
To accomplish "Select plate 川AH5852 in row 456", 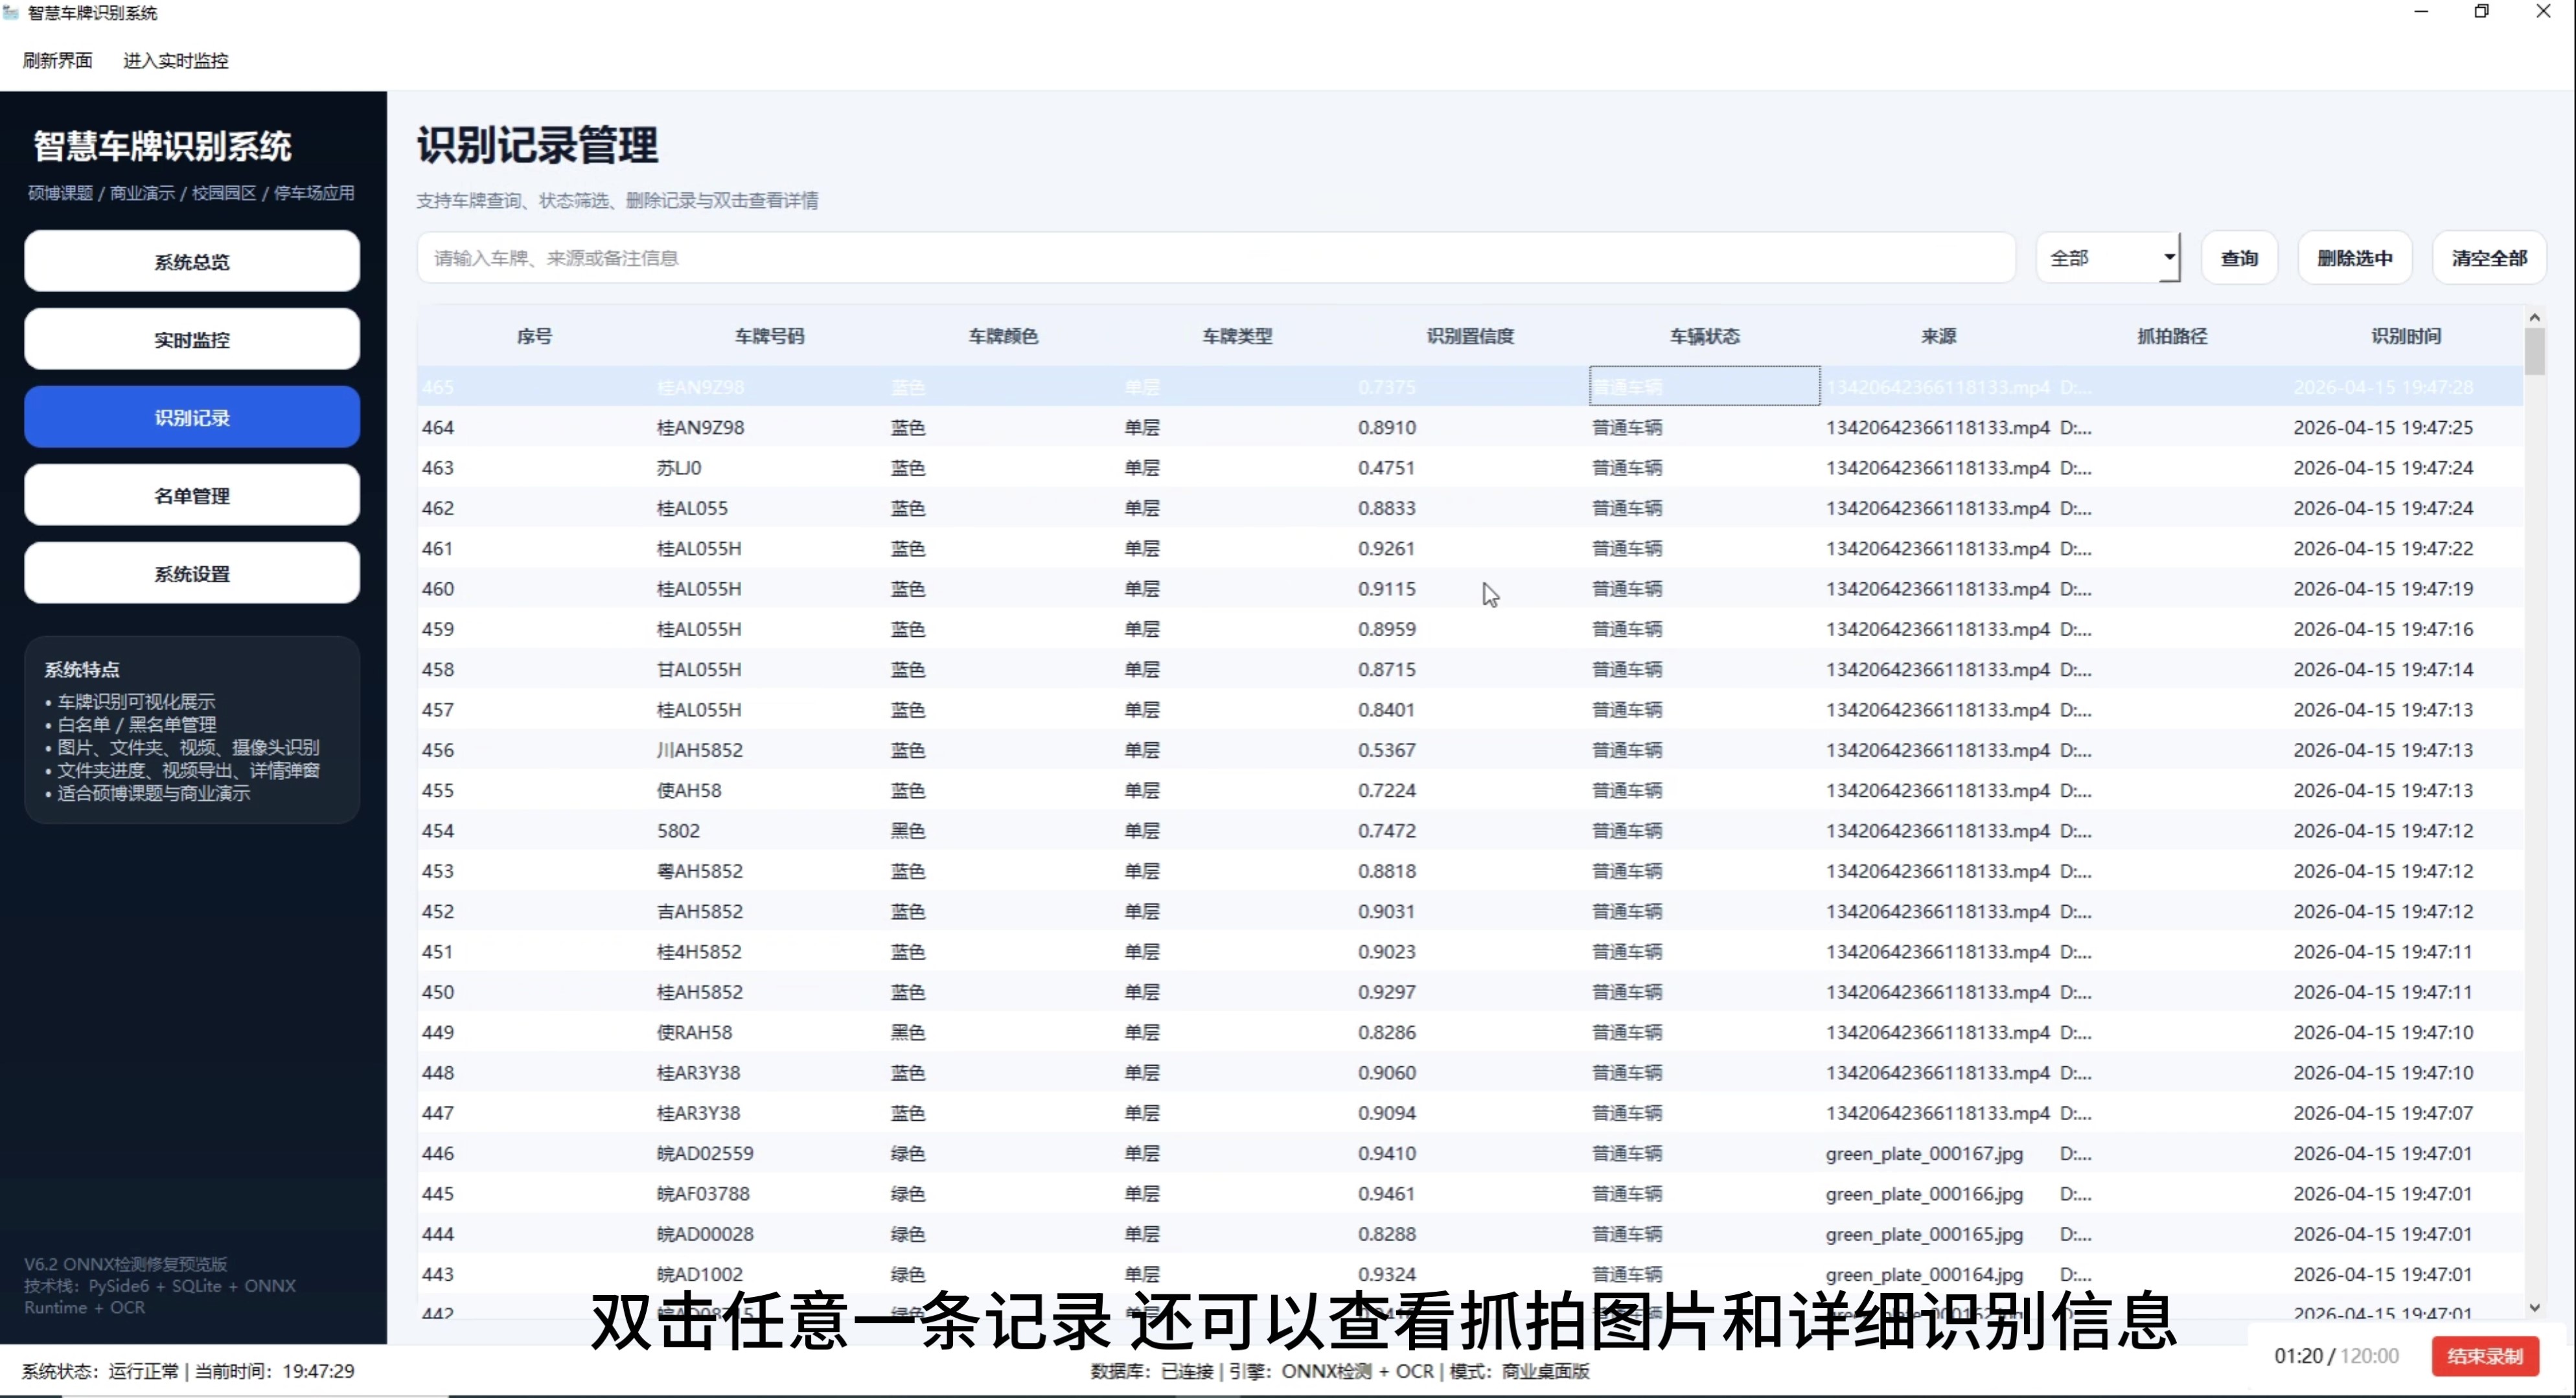I will [x=700, y=750].
